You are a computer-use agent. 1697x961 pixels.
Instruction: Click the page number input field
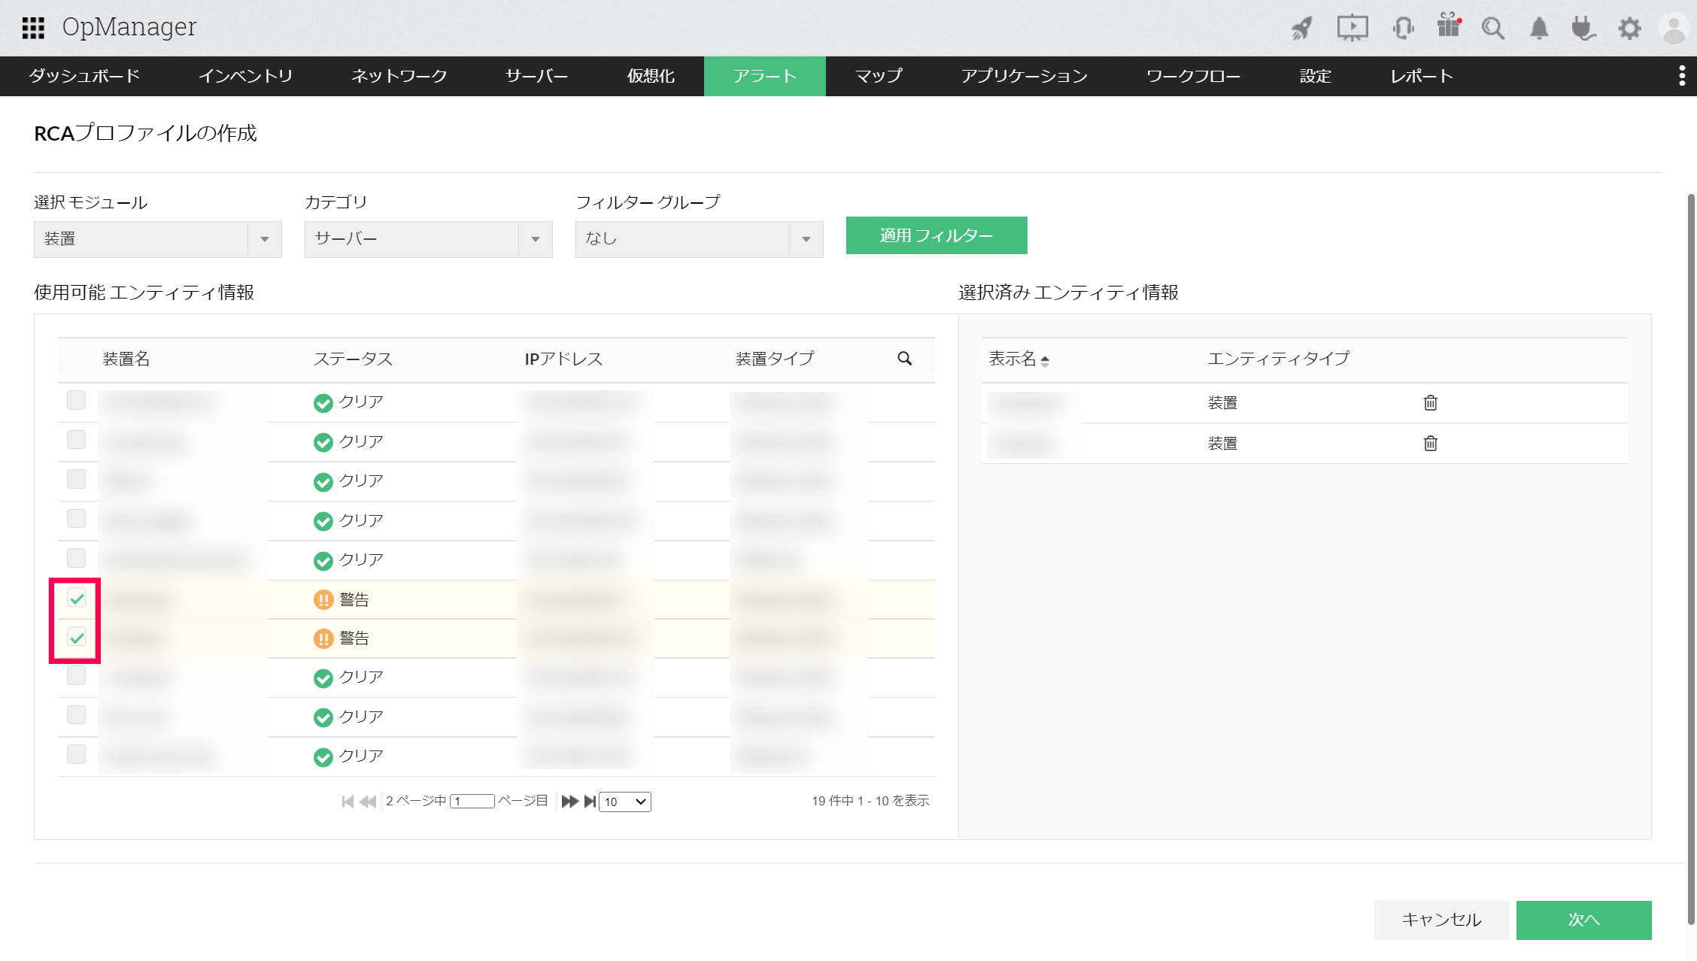[x=472, y=802]
